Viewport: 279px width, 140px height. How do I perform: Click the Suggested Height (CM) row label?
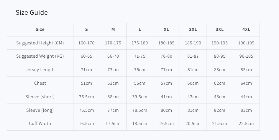[40, 43]
